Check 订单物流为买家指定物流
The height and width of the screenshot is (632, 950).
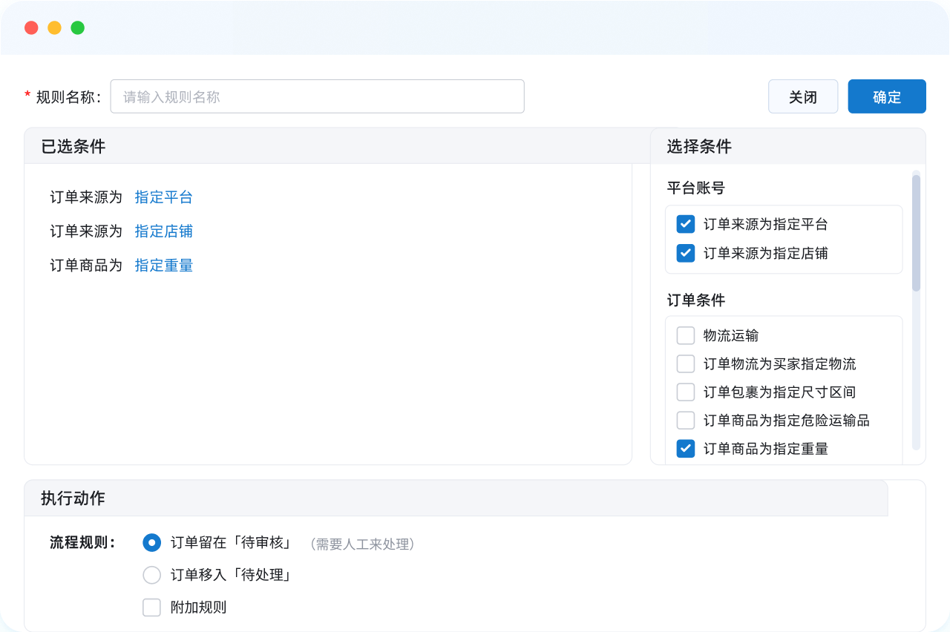pos(686,364)
